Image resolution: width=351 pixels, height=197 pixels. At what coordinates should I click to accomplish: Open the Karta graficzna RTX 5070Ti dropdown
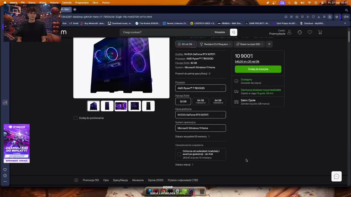[200, 115]
